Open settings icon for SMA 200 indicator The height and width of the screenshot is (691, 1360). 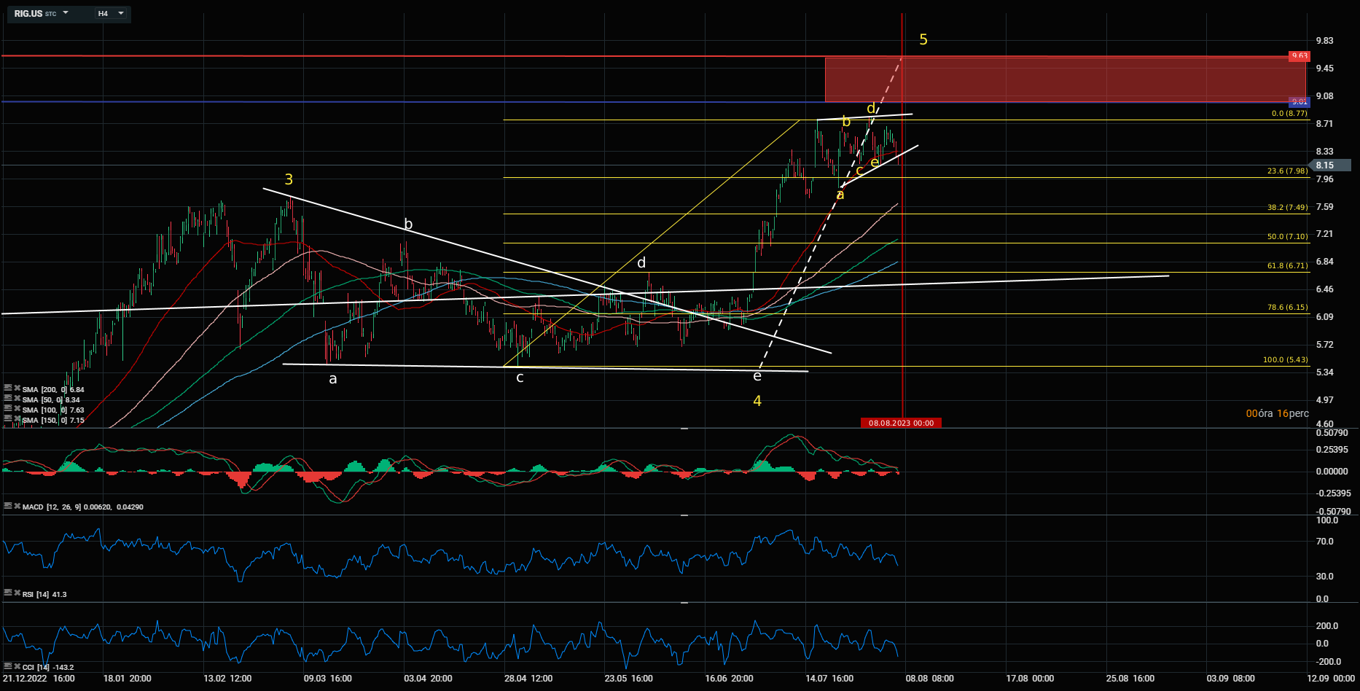click(x=7, y=389)
